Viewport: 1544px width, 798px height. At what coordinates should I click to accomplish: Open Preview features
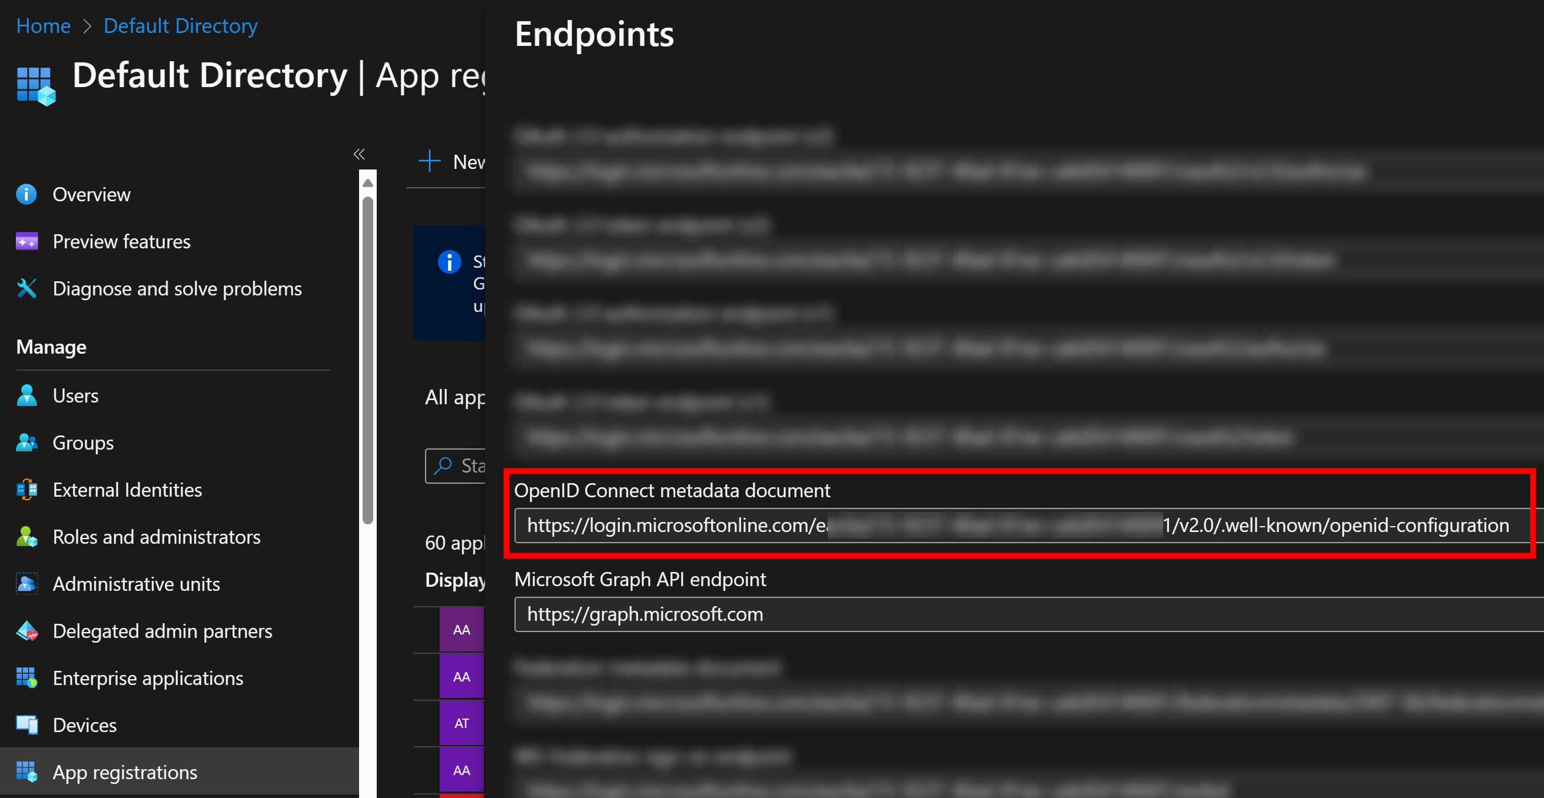(122, 241)
